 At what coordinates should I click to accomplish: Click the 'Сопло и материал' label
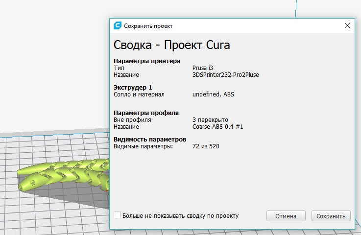[x=139, y=94]
